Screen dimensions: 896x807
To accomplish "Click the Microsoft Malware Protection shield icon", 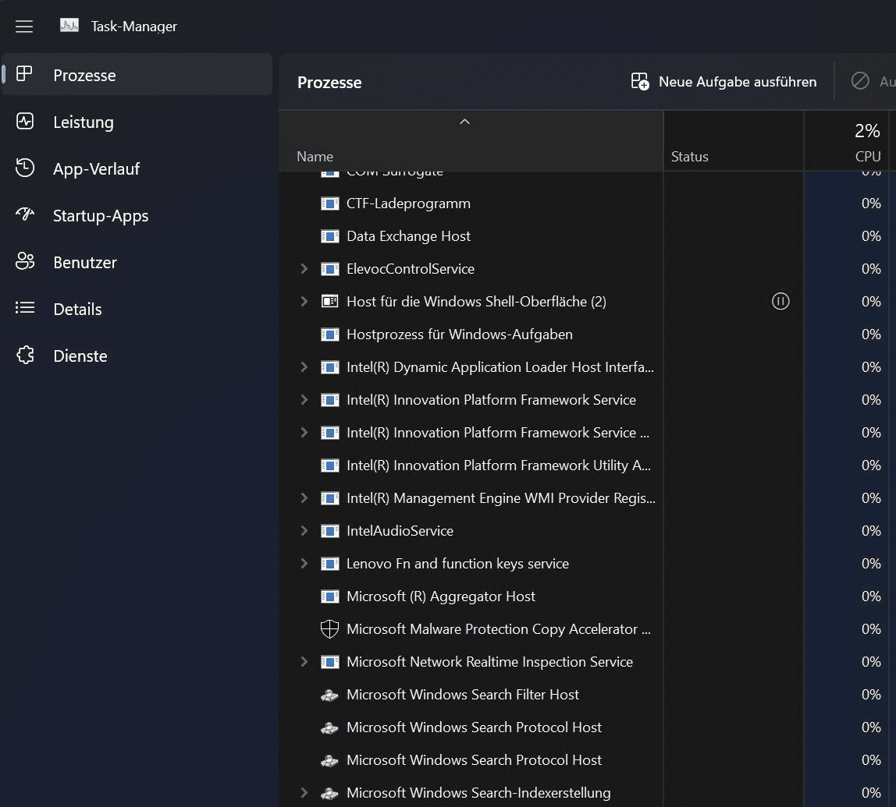I will [329, 629].
